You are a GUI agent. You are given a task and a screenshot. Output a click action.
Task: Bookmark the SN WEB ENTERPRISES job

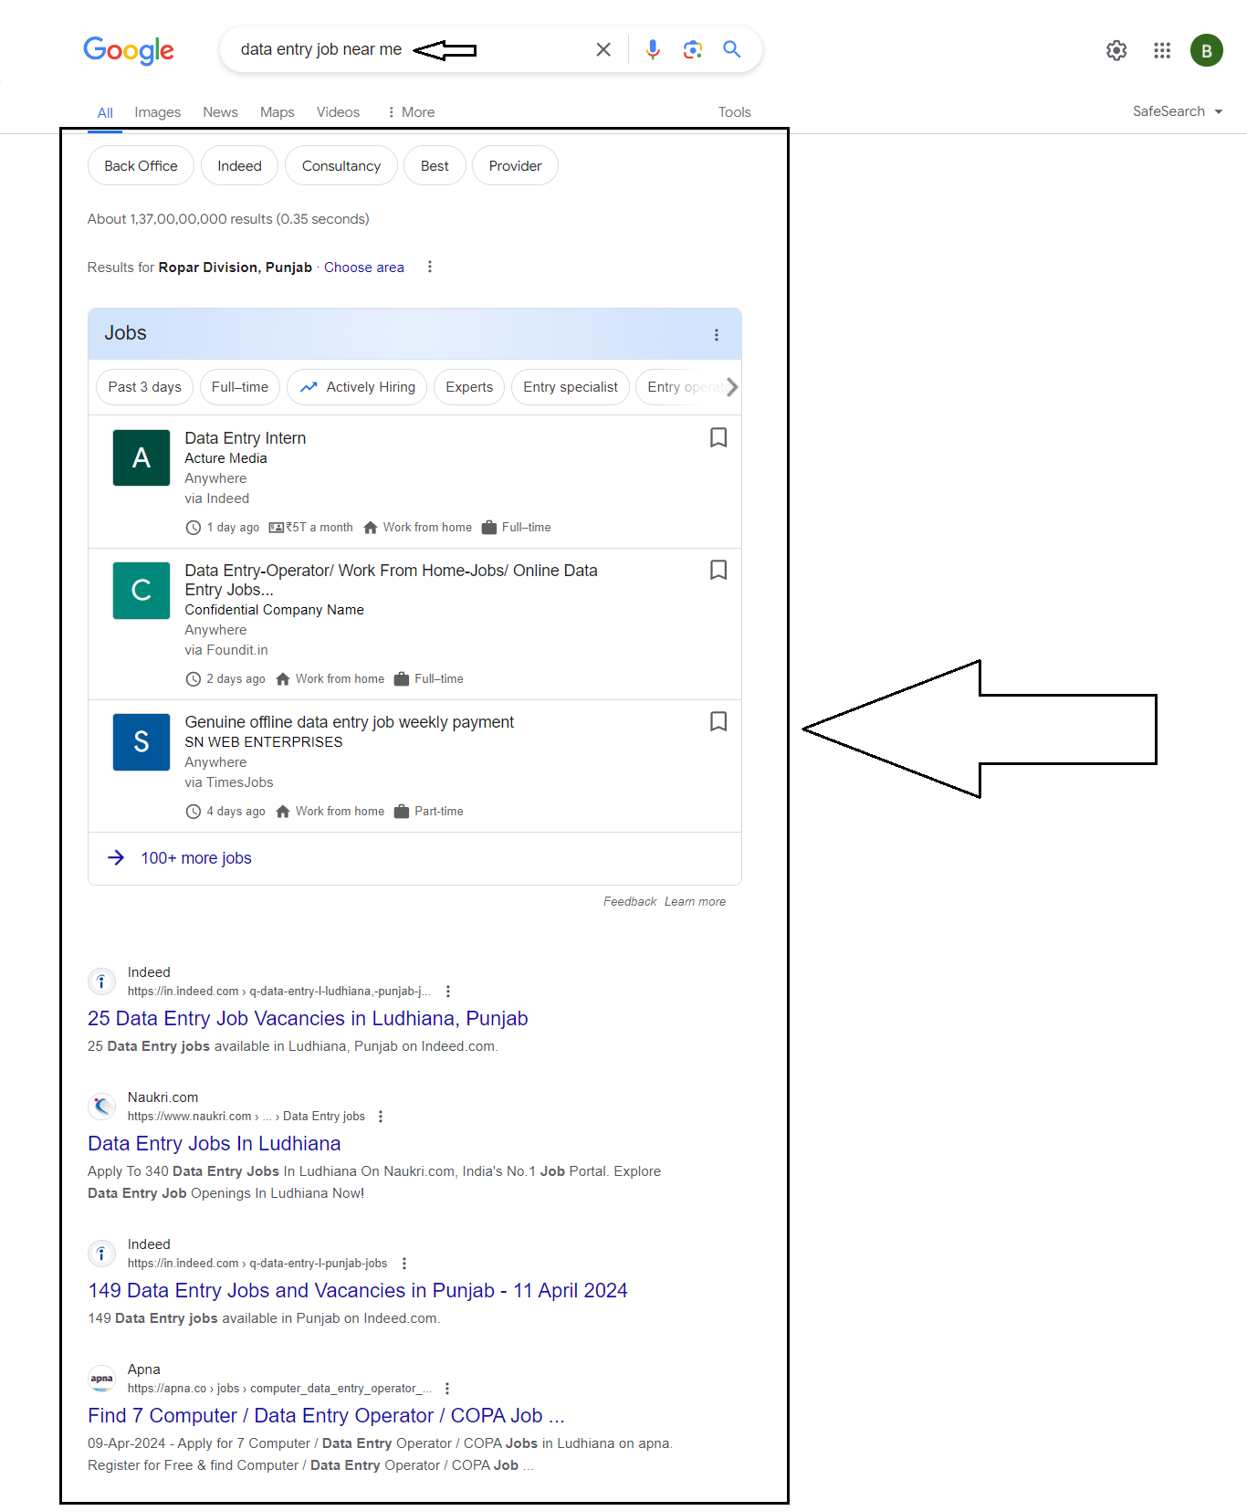[718, 721]
